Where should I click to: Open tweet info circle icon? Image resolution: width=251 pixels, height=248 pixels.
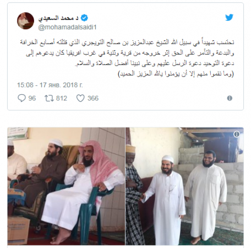click(x=230, y=98)
